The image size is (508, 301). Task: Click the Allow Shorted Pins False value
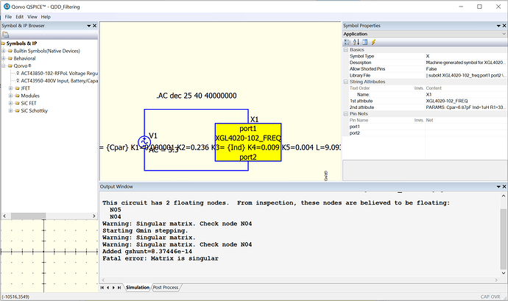[x=465, y=69]
